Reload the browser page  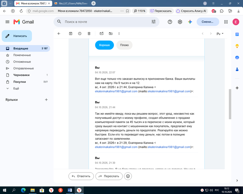pyautogui.click(x=21, y=11)
